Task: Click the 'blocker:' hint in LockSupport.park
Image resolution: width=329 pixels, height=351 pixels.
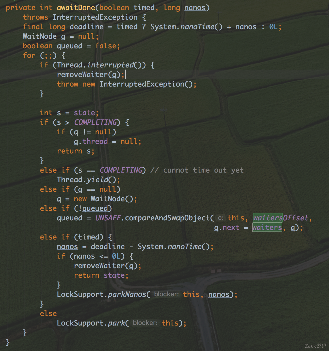Action: pyautogui.click(x=145, y=323)
